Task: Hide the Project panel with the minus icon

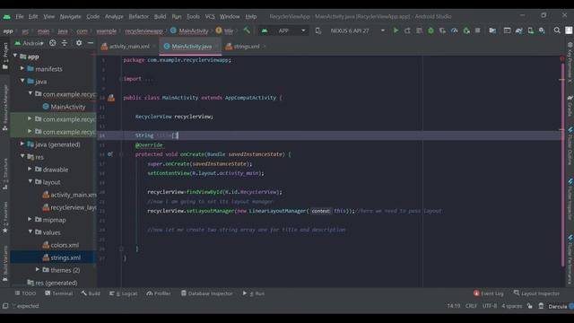Action: click(x=91, y=43)
